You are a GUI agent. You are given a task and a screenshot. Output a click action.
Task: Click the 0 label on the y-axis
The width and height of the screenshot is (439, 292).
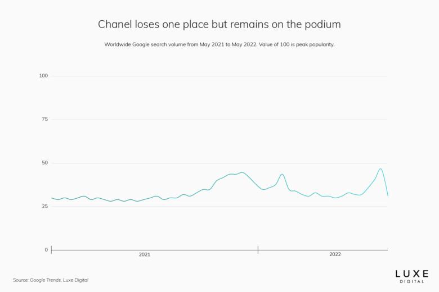(46, 250)
